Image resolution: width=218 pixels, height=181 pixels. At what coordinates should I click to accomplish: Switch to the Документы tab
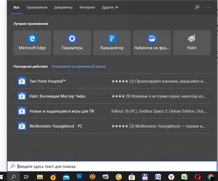[x=63, y=7]
